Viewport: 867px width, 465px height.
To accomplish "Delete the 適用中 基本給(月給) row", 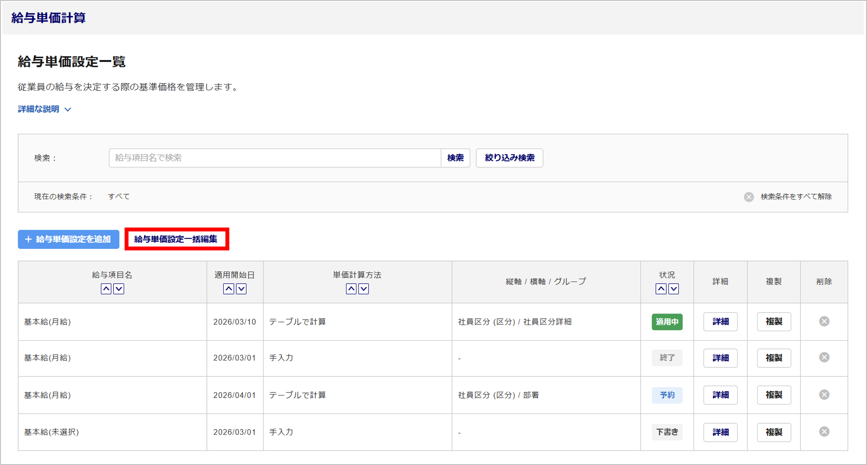I will 824,321.
